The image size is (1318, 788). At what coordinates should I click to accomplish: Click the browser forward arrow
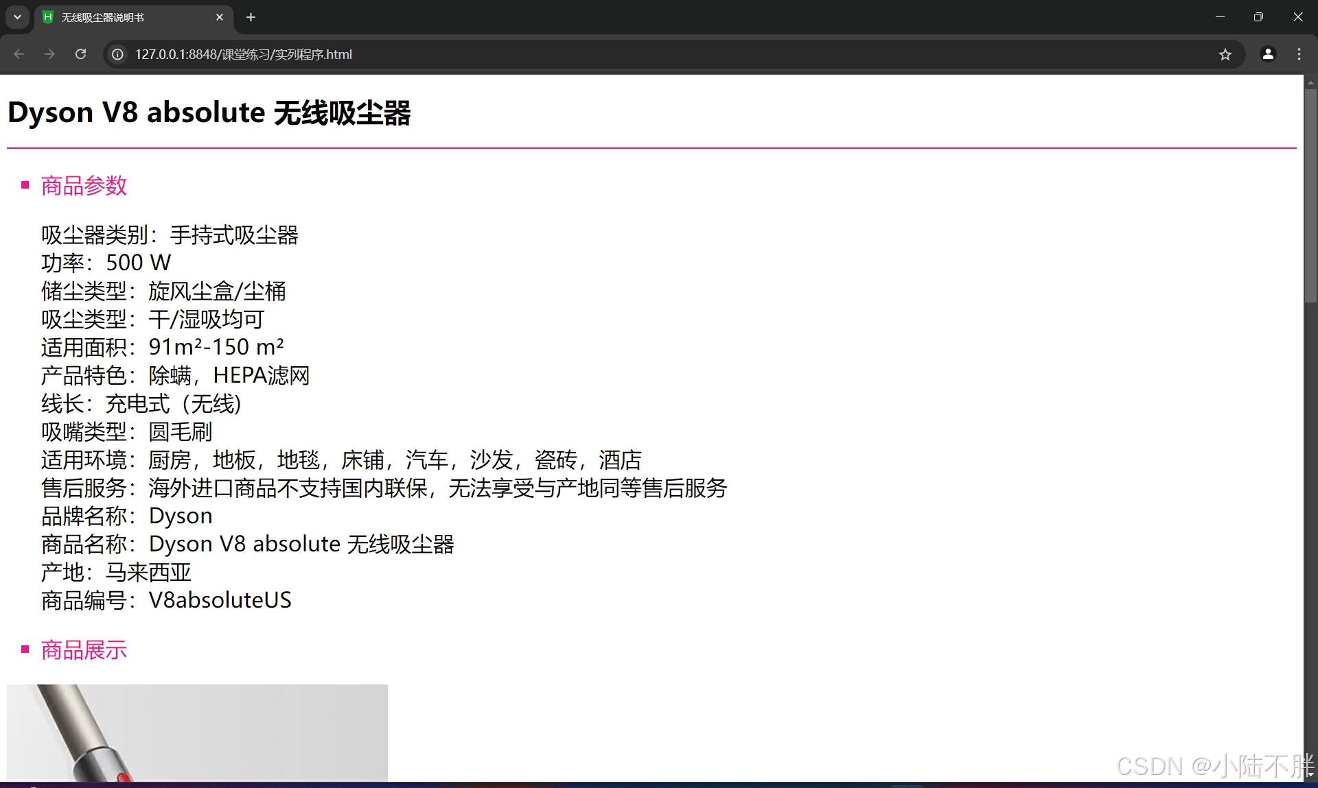coord(49,54)
